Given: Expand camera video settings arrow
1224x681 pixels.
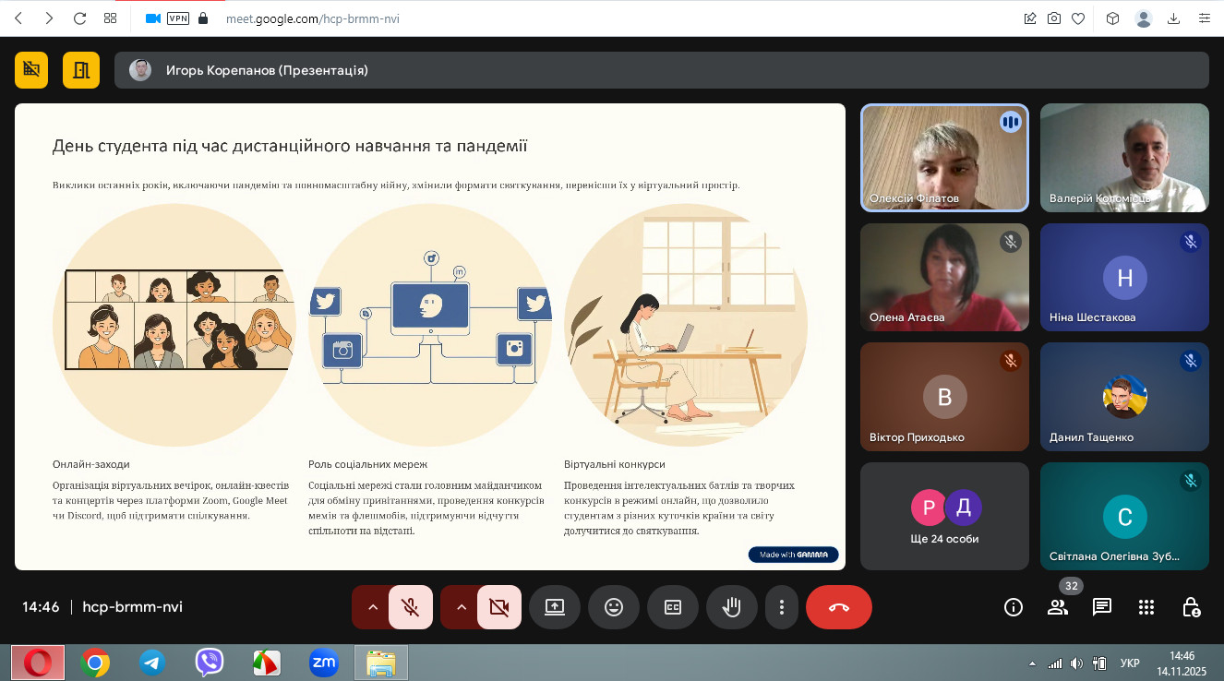Looking at the screenshot, I should point(461,607).
